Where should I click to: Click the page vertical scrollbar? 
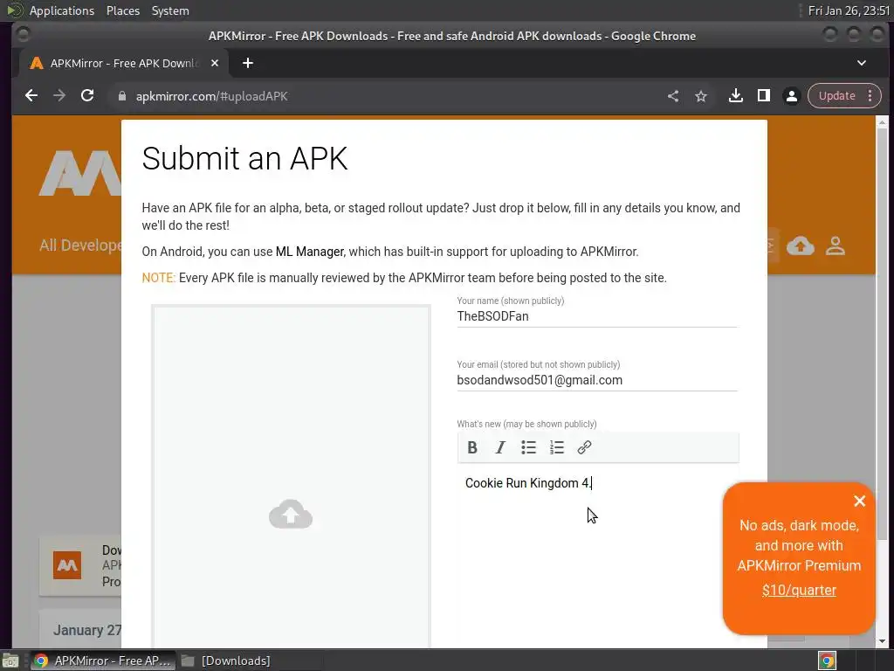click(882, 334)
